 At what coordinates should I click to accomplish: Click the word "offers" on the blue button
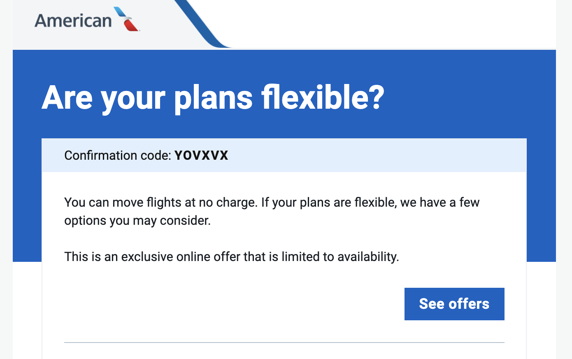coord(469,304)
